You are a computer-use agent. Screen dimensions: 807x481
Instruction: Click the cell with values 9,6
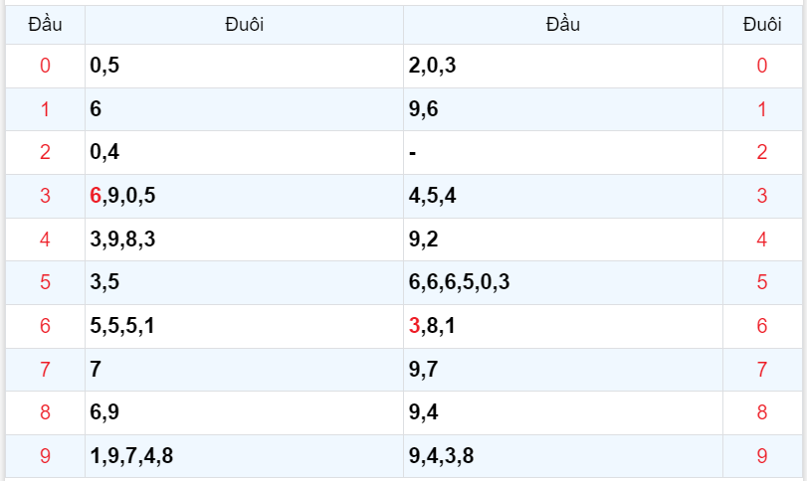[x=423, y=109]
